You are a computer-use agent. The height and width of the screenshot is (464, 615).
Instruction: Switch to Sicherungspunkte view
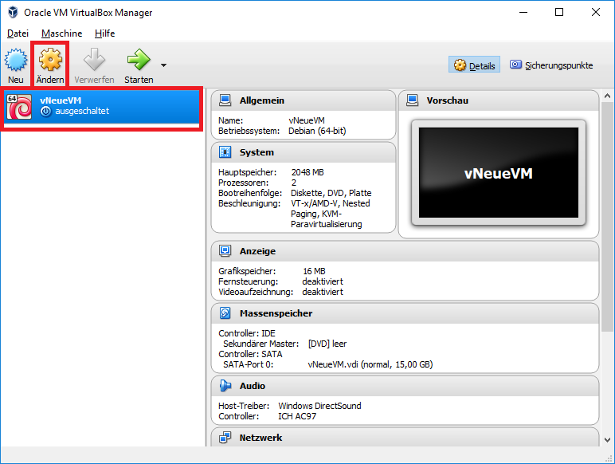(x=551, y=65)
